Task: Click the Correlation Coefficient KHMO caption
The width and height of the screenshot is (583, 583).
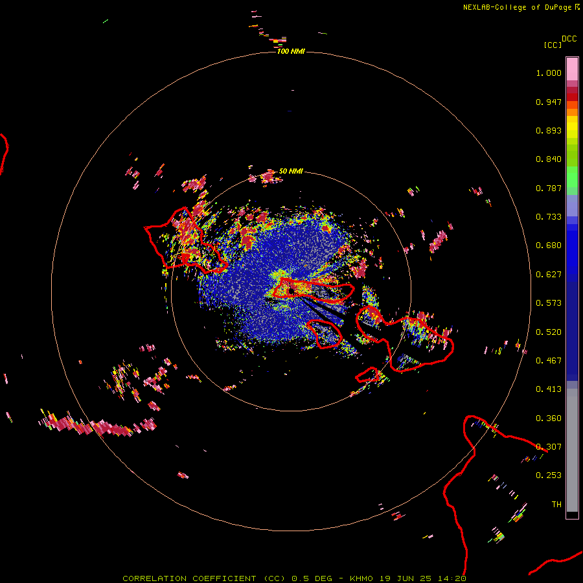Action: (x=295, y=578)
